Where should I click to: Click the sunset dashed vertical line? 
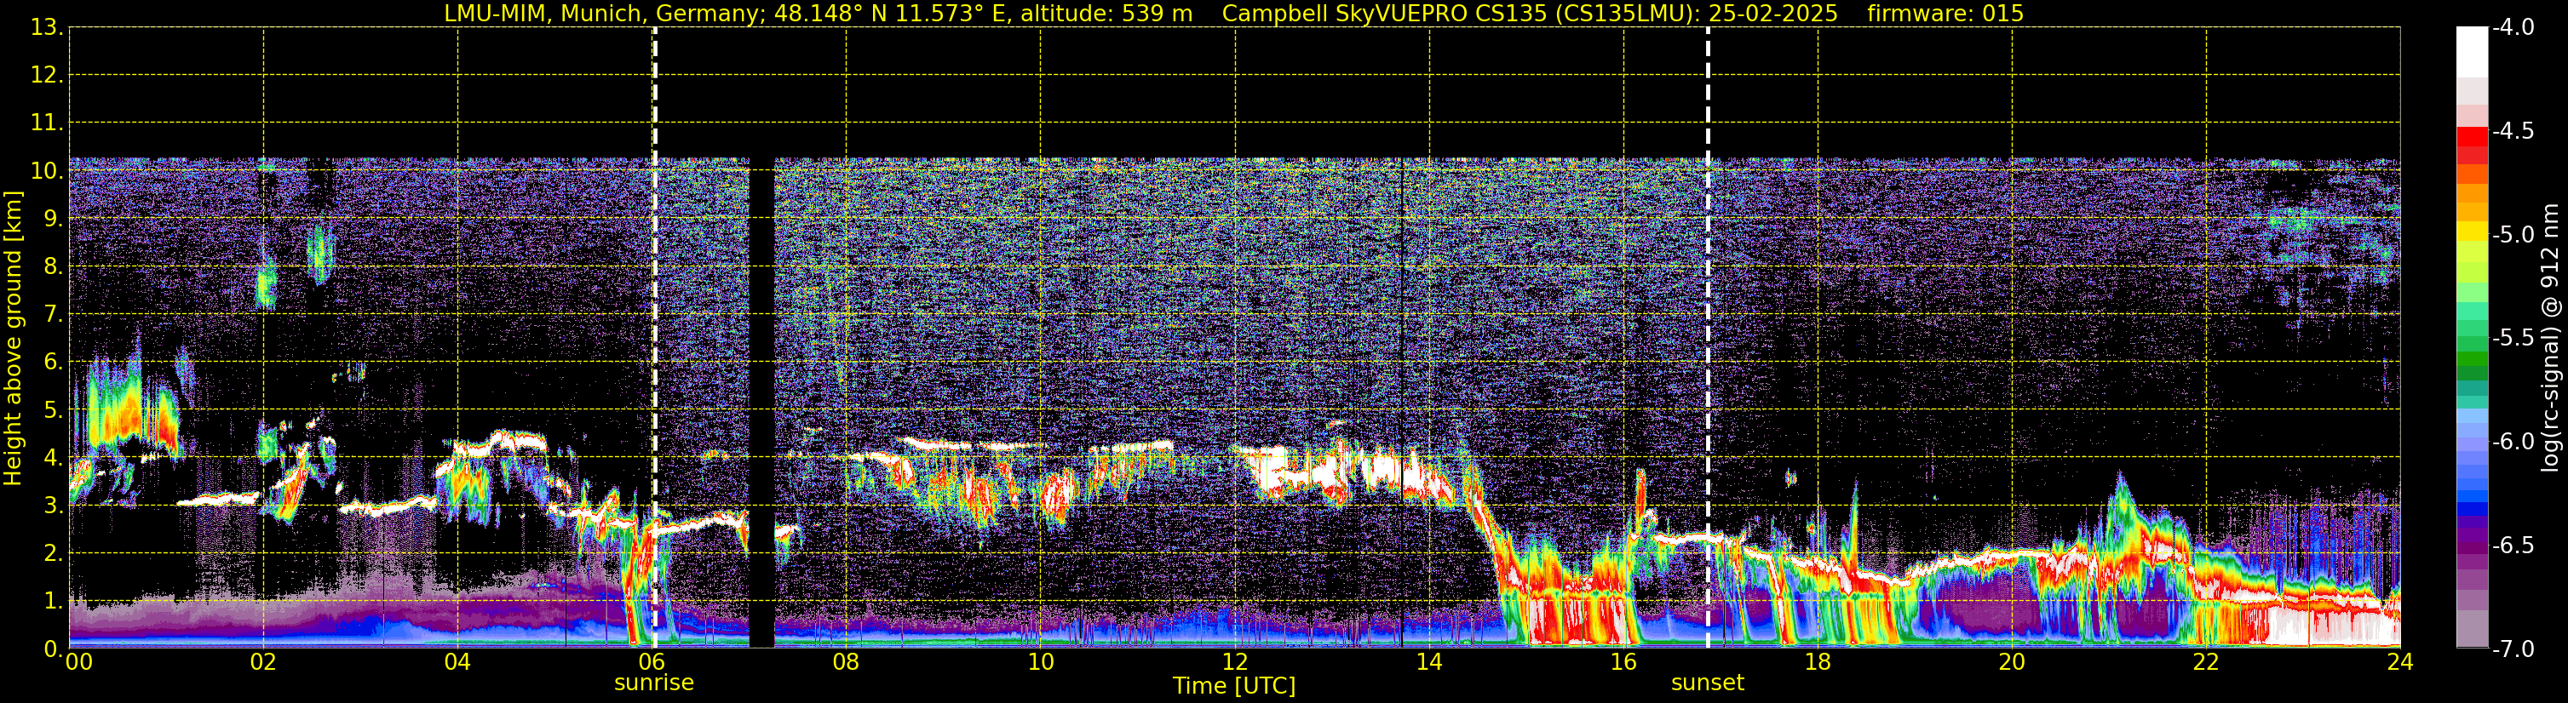(1708, 339)
